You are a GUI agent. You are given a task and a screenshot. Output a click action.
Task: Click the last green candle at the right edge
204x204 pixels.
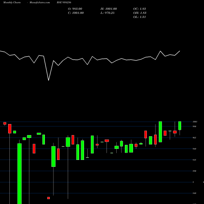click(180, 126)
